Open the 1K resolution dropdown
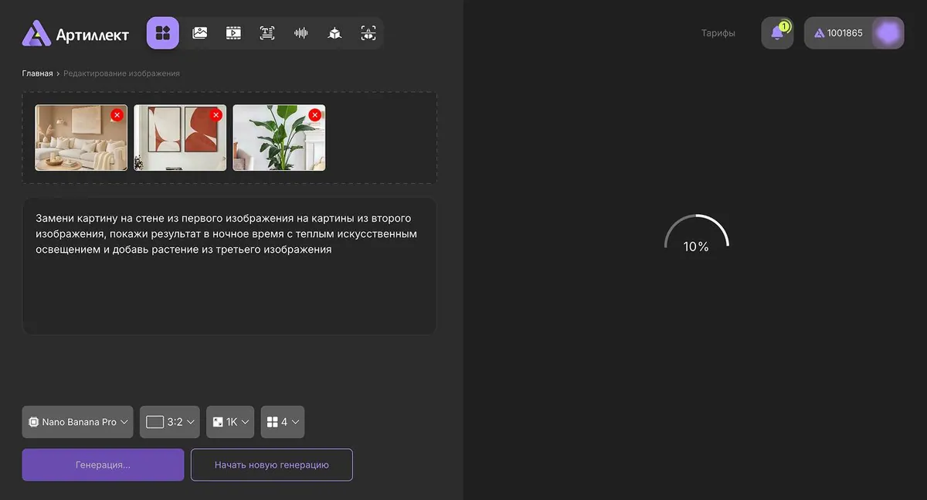Viewport: 927px width, 500px height. [x=230, y=422]
